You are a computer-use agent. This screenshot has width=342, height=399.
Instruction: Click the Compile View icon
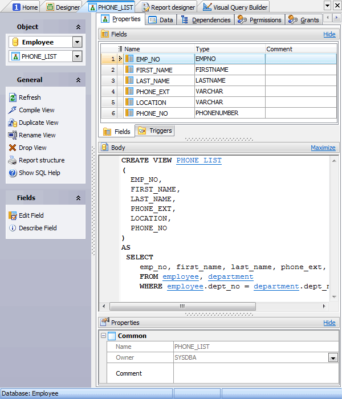coord(13,110)
